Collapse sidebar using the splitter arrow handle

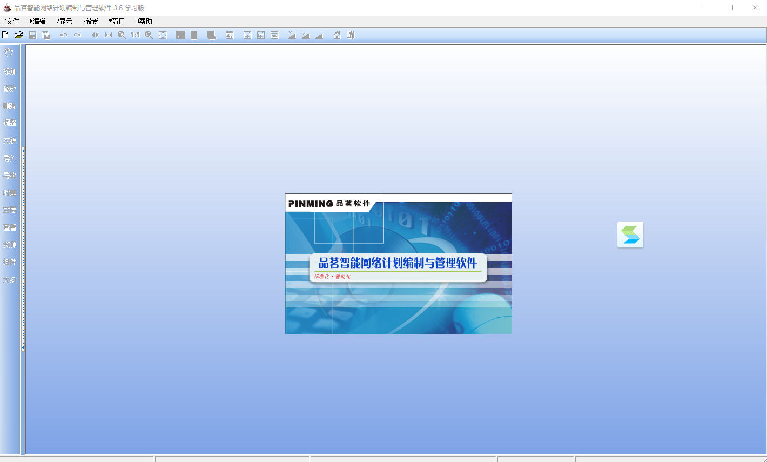pyautogui.click(x=23, y=249)
